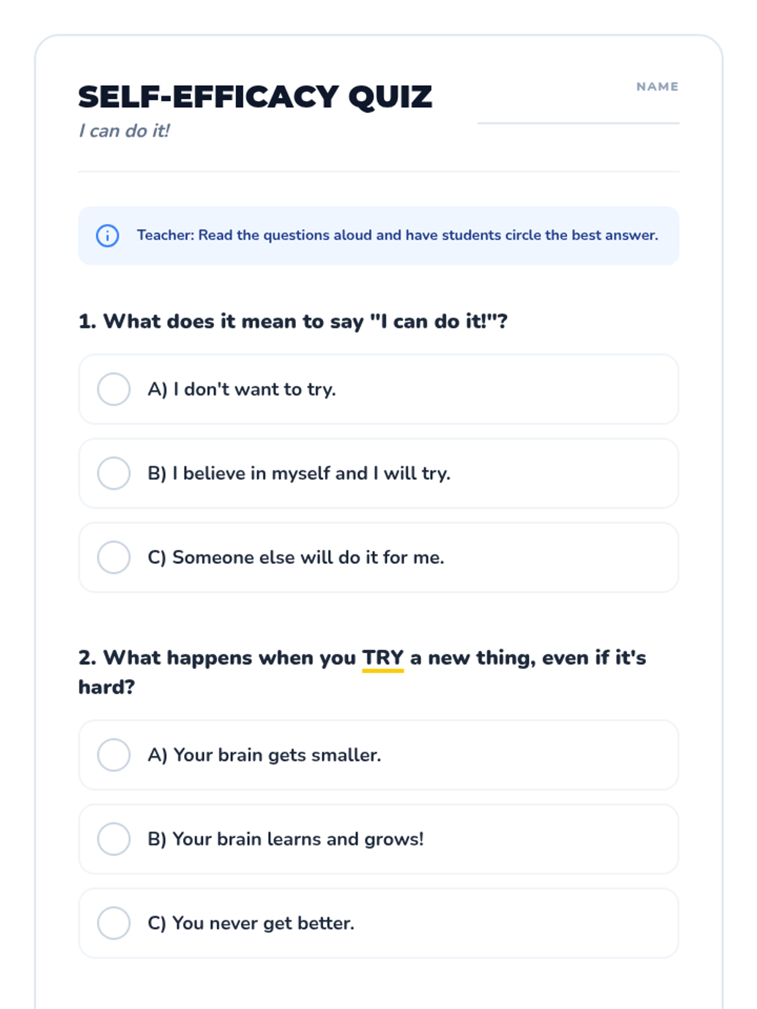Click the "I can do it!" subtitle

(x=124, y=131)
